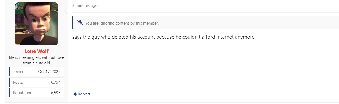This screenshot has width=339, height=104.
Task: Open Lone Wolf's avatar image
Action: [37, 24]
